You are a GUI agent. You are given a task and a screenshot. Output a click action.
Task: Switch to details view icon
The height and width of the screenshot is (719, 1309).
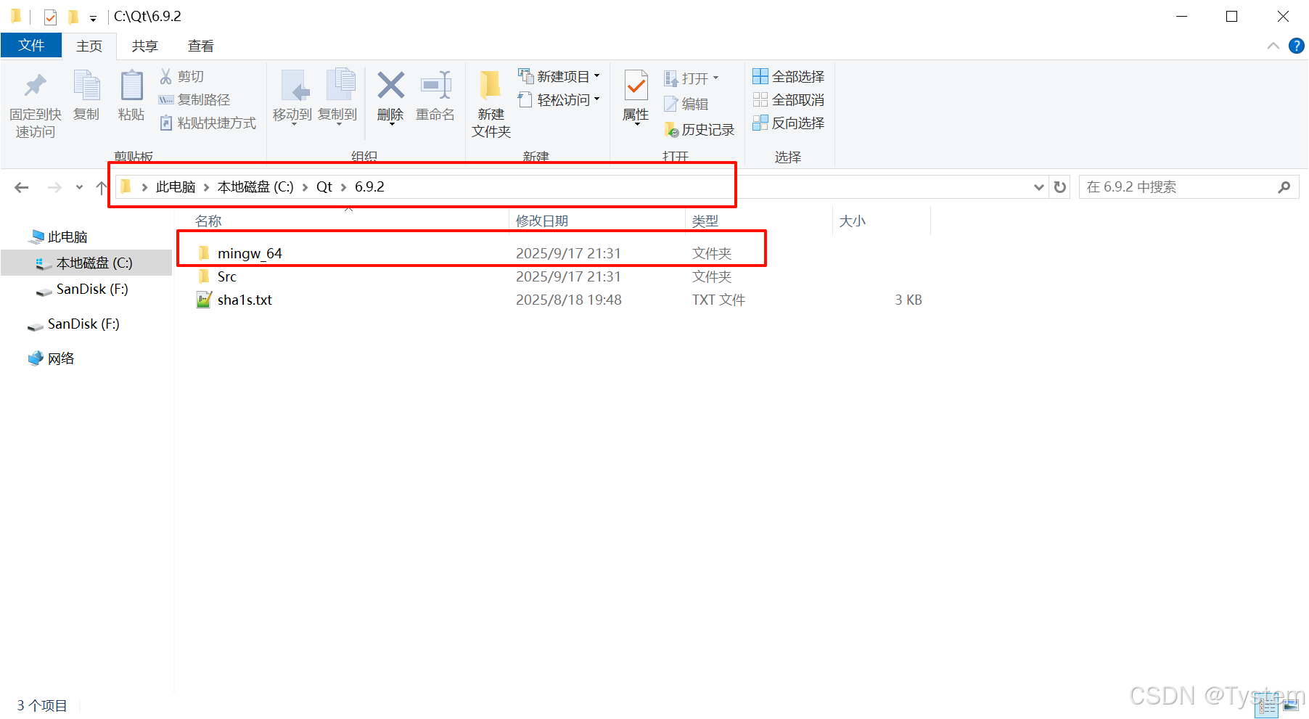pyautogui.click(x=1268, y=706)
